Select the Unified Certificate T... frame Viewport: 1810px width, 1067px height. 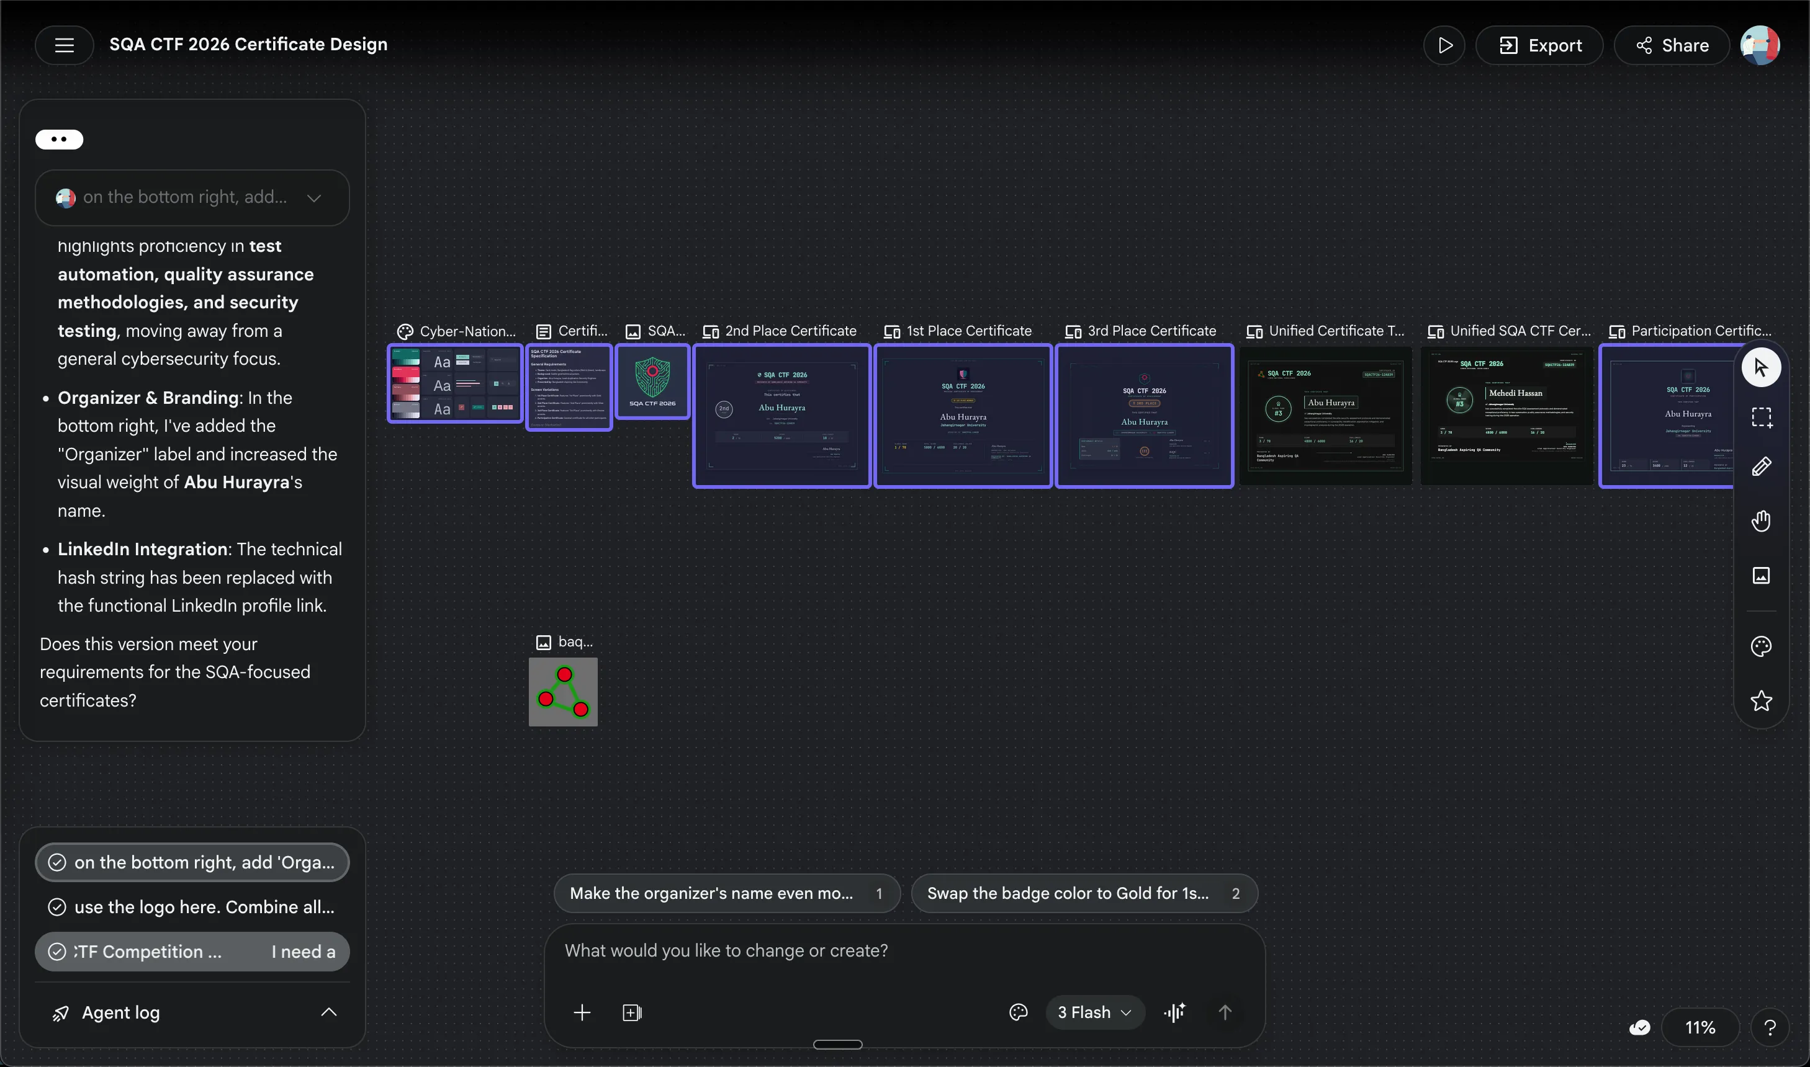click(1325, 416)
